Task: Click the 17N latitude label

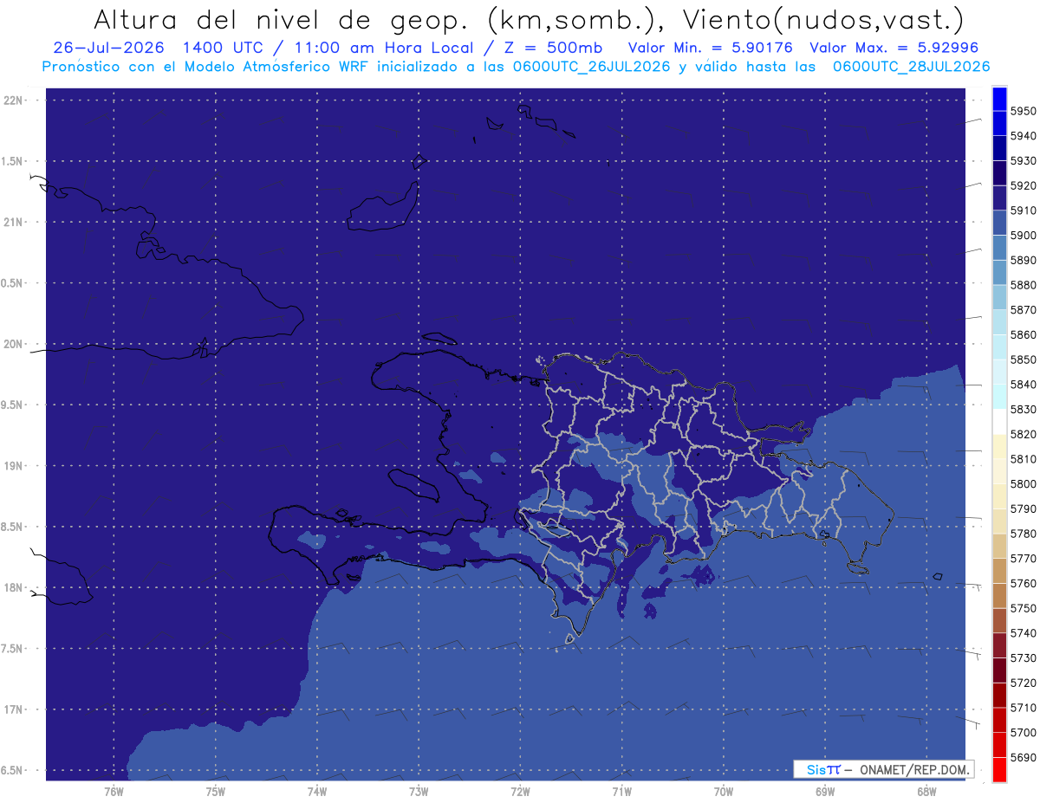Action: coord(15,709)
